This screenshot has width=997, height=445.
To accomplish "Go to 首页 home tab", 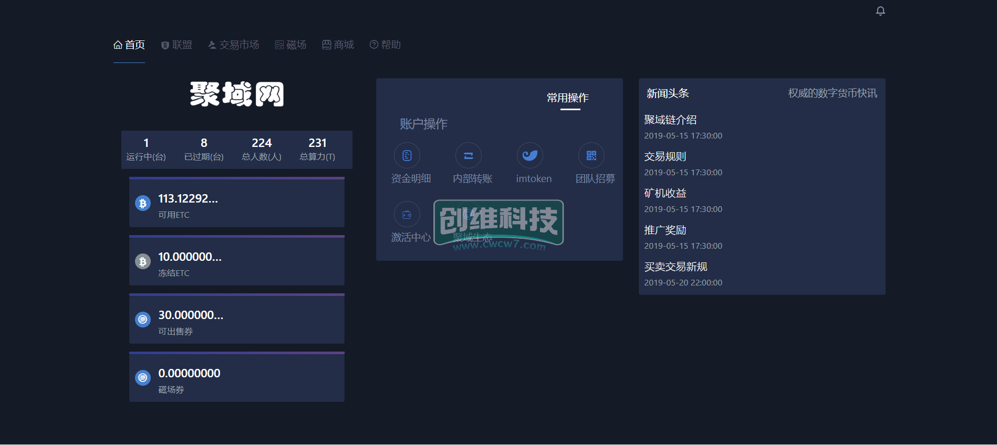I will [129, 45].
